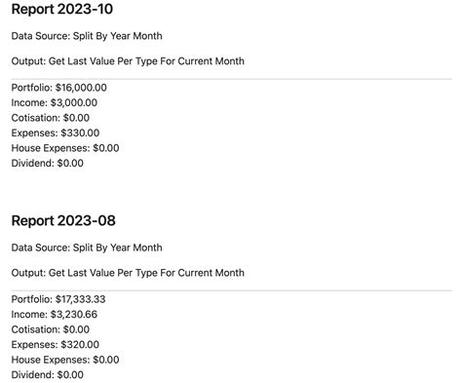This screenshot has height=383, width=462.
Task: Click Output line under Report 2023-10
Action: pos(128,61)
